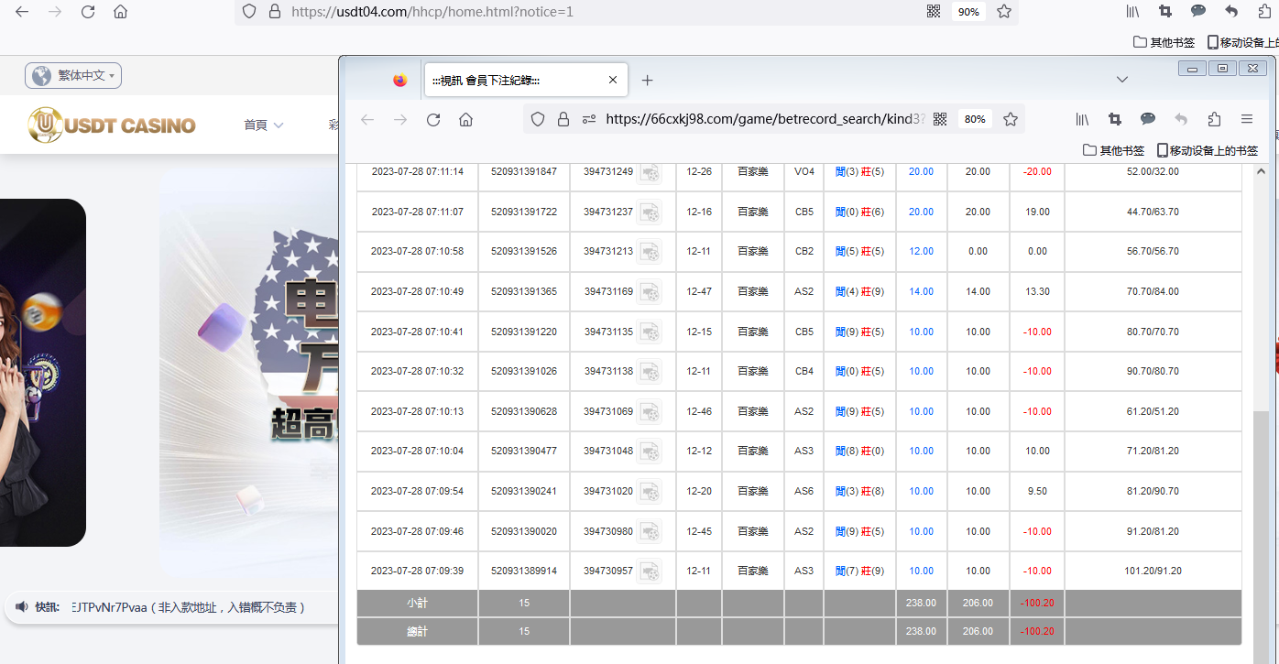The height and width of the screenshot is (664, 1279).
Task: Open 其他书签 folder in the front window bookmarks bar
Action: (x=1114, y=150)
